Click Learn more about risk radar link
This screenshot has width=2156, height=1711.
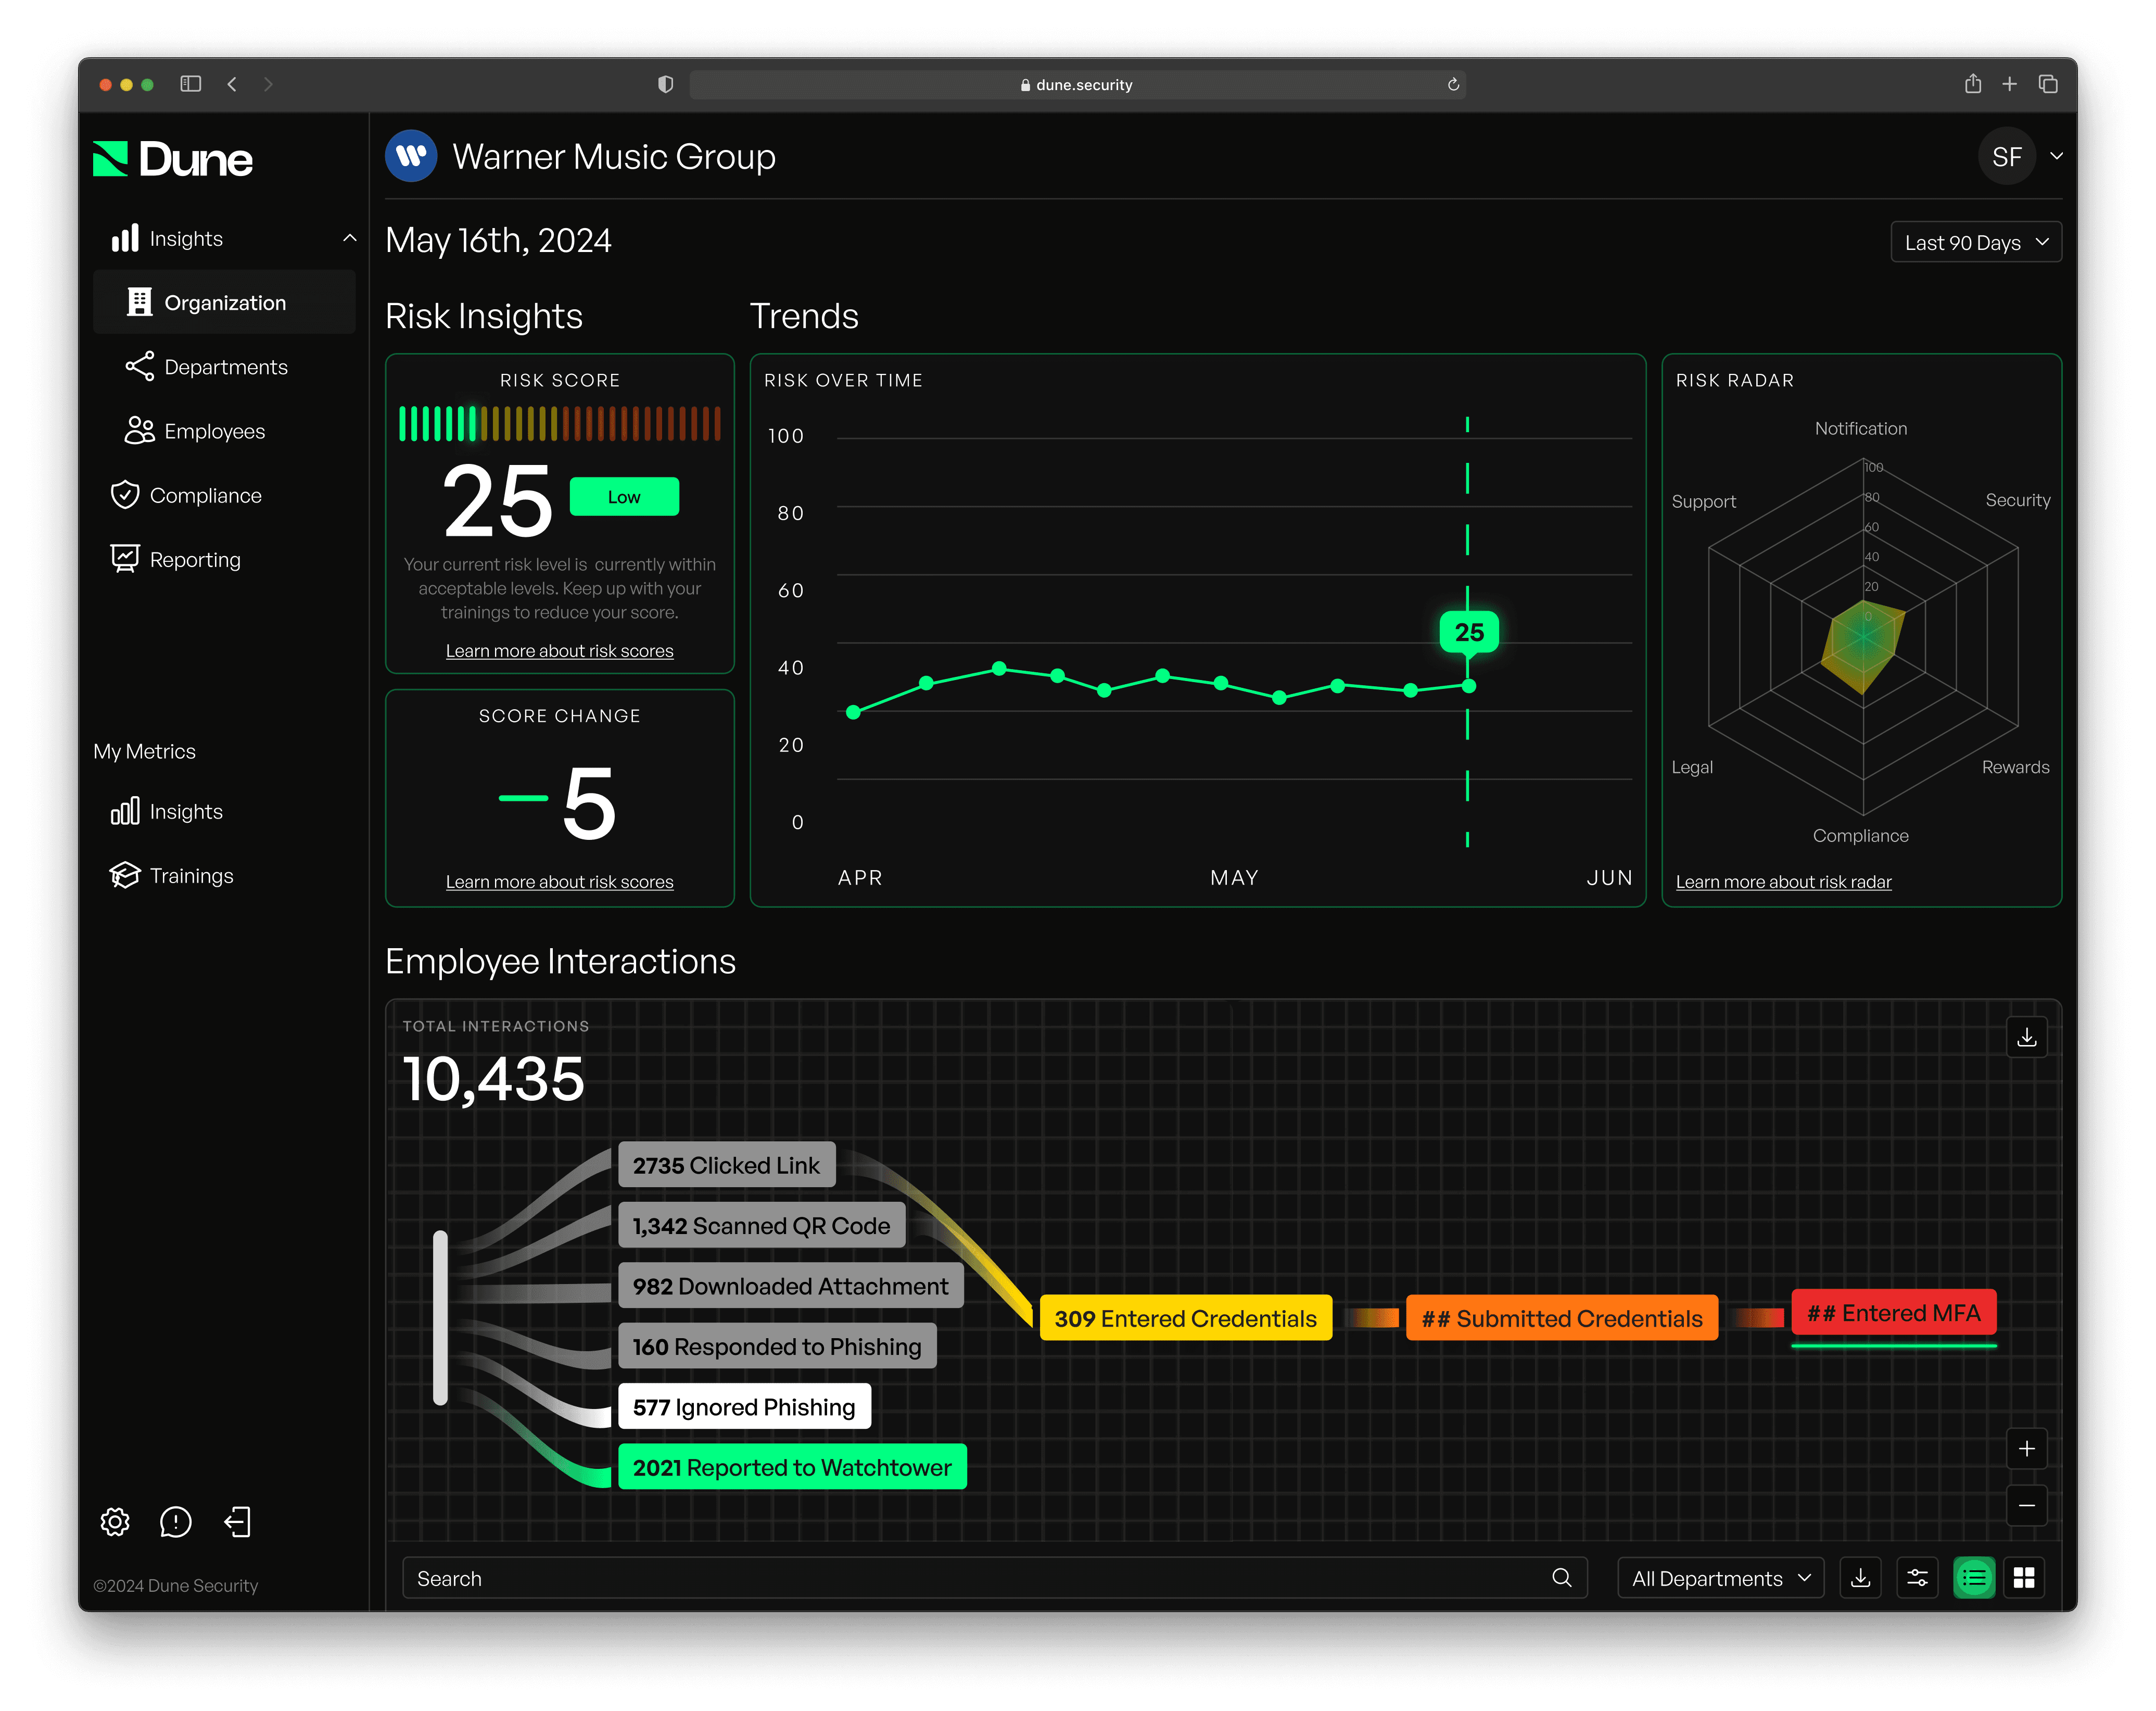1783,882
